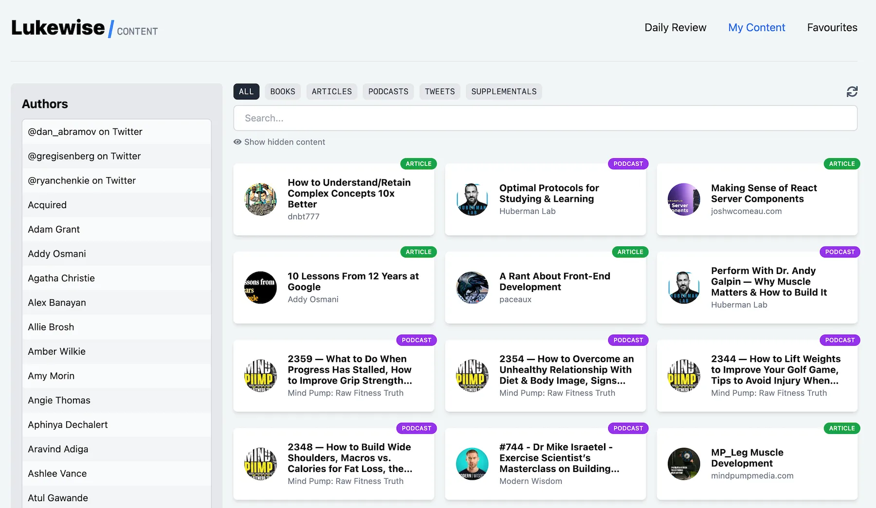Image resolution: width=876 pixels, height=508 pixels.
Task: Select @gregisenberg on Twitter author
Action: point(116,156)
